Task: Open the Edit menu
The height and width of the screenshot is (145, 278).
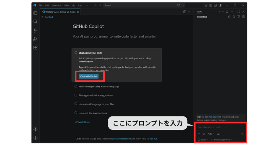Action: 47,5
